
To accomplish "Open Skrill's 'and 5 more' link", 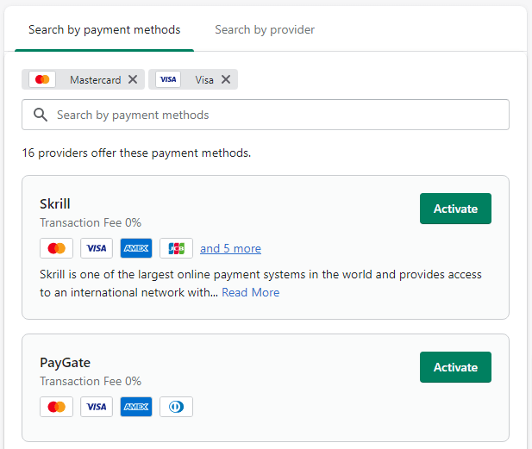I will (x=230, y=248).
